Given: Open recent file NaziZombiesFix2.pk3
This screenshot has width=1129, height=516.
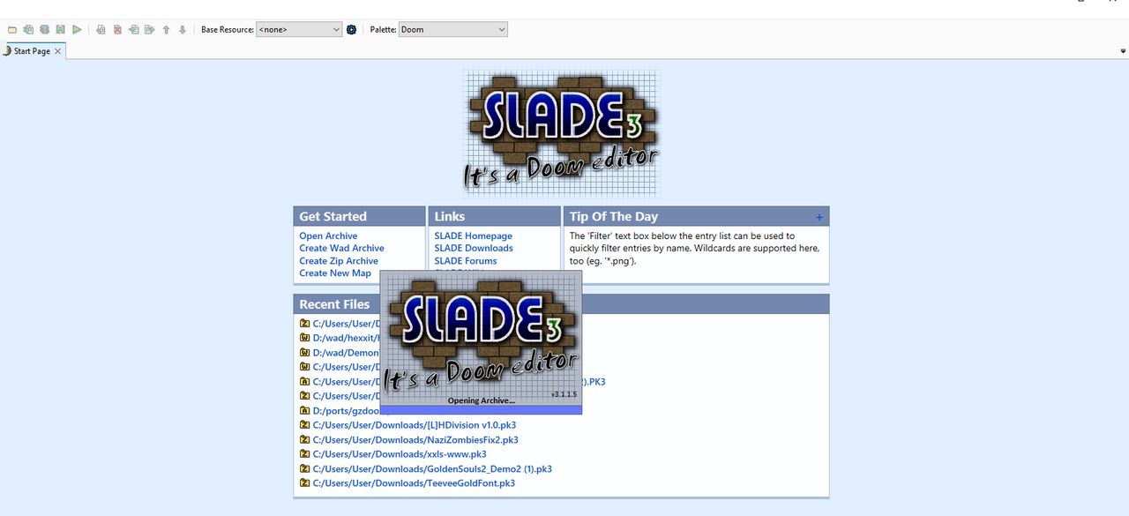Looking at the screenshot, I should pyautogui.click(x=415, y=439).
